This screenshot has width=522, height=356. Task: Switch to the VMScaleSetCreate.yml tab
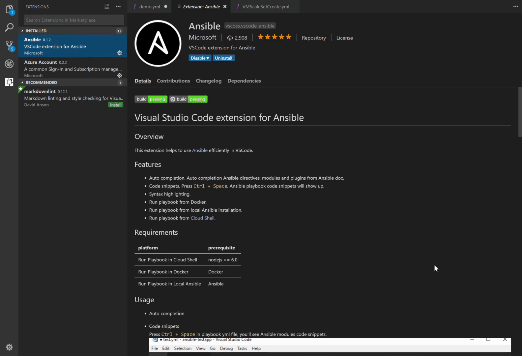[266, 7]
